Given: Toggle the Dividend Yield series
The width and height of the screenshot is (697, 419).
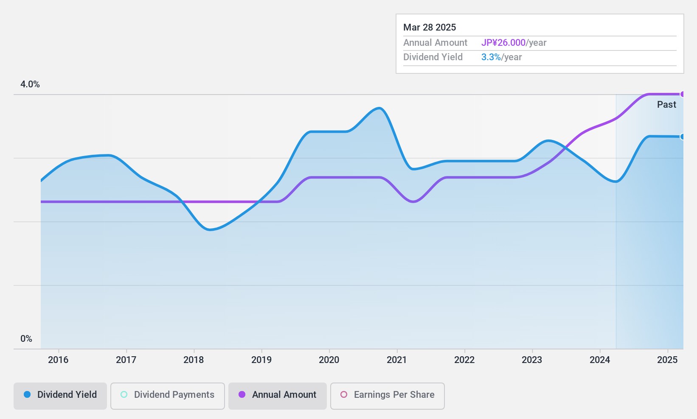Looking at the screenshot, I should coord(60,396).
